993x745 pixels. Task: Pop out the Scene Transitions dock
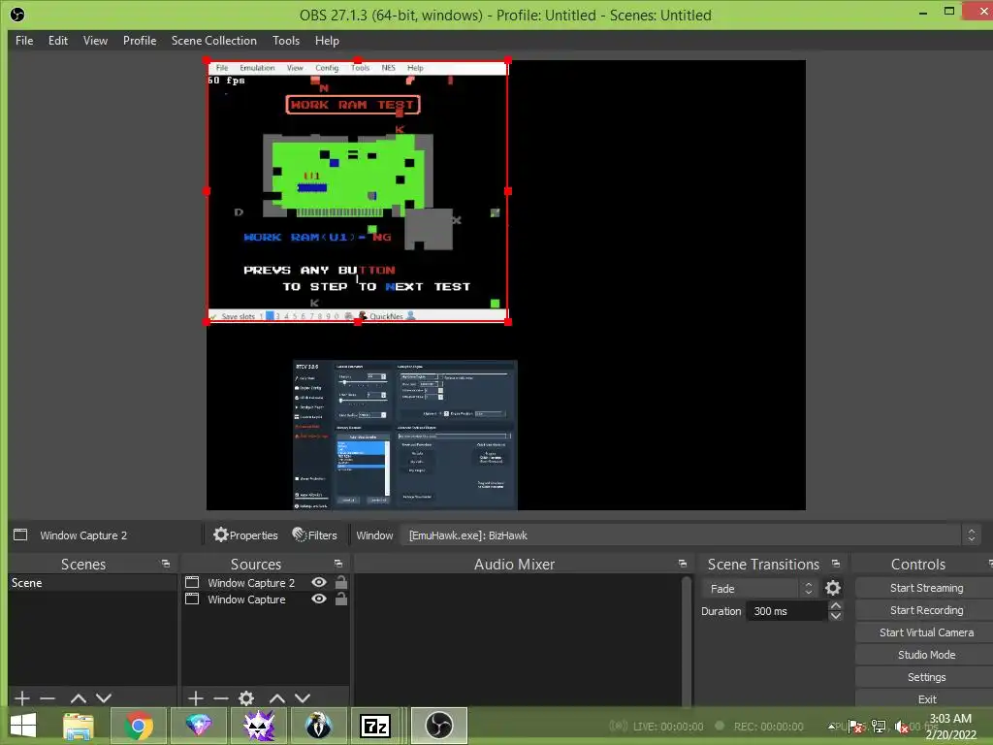[x=836, y=564]
